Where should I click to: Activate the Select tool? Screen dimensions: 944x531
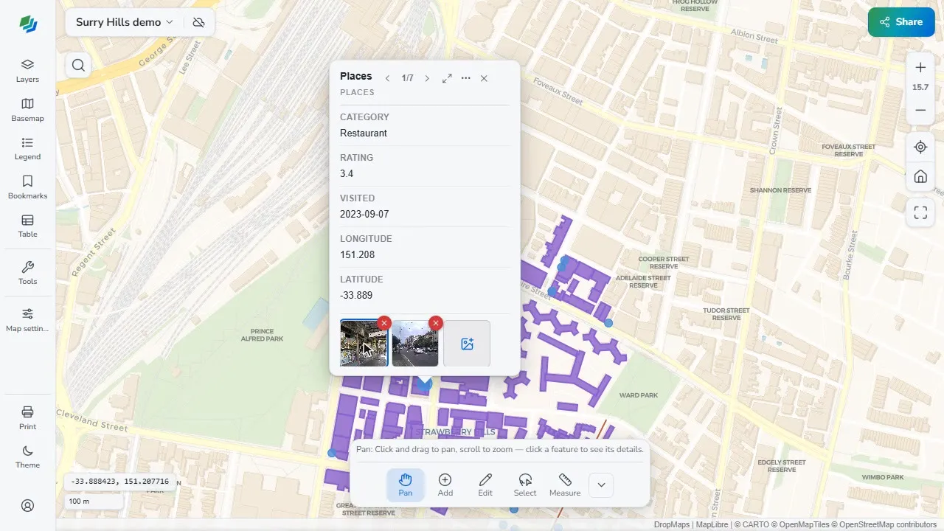[x=525, y=485]
